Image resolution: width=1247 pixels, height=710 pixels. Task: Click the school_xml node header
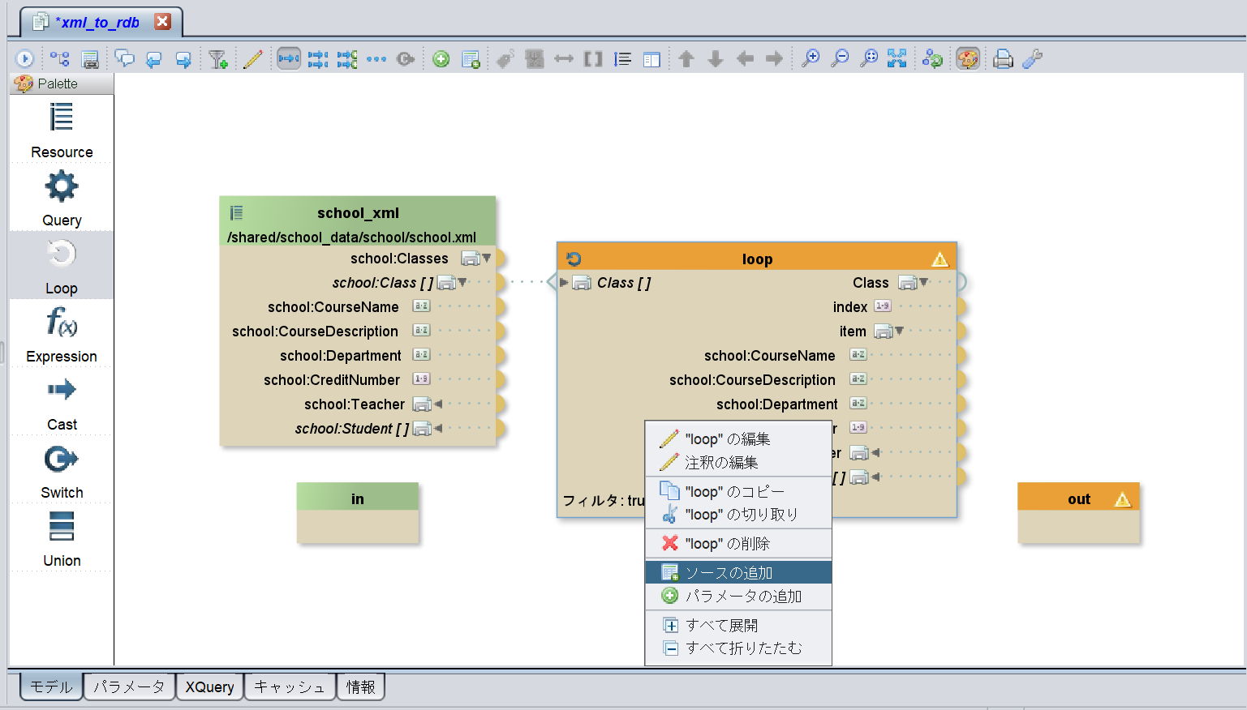click(x=358, y=221)
